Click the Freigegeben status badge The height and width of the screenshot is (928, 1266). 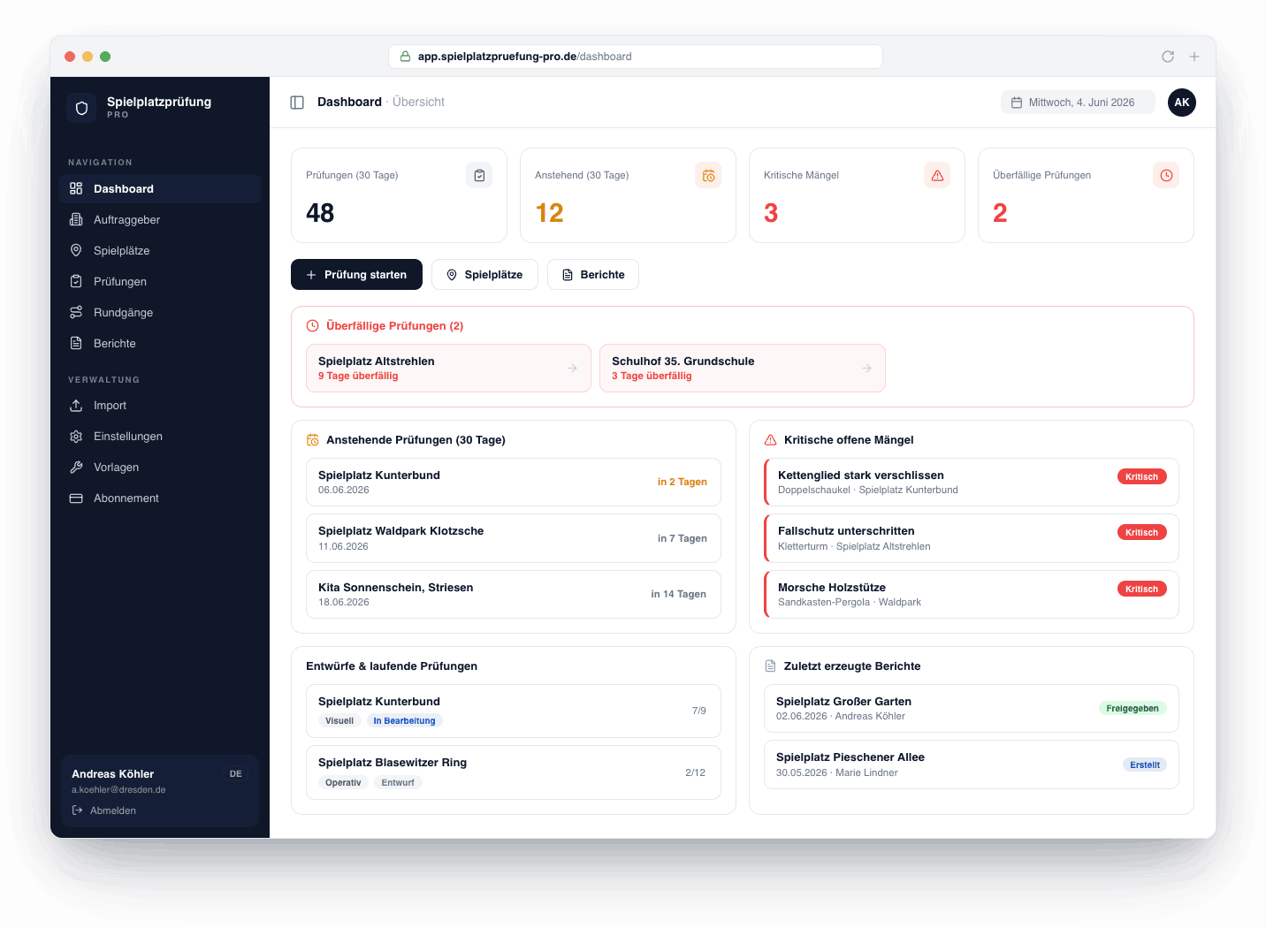(x=1133, y=709)
